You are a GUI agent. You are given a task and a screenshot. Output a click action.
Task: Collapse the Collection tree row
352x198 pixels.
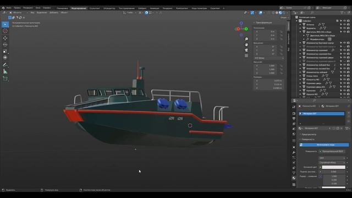tap(297, 21)
